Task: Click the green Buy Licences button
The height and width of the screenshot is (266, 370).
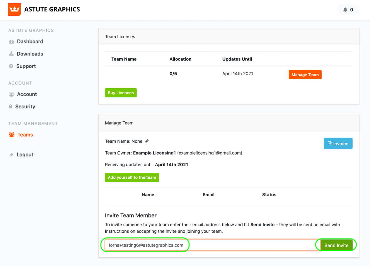Action: [x=121, y=93]
